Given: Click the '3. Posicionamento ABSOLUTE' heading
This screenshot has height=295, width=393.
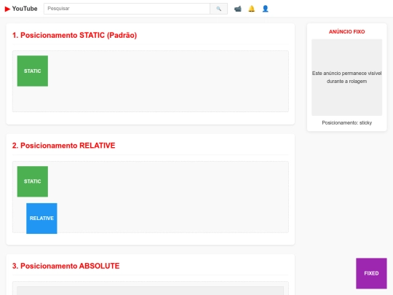Looking at the screenshot, I should coord(66,266).
